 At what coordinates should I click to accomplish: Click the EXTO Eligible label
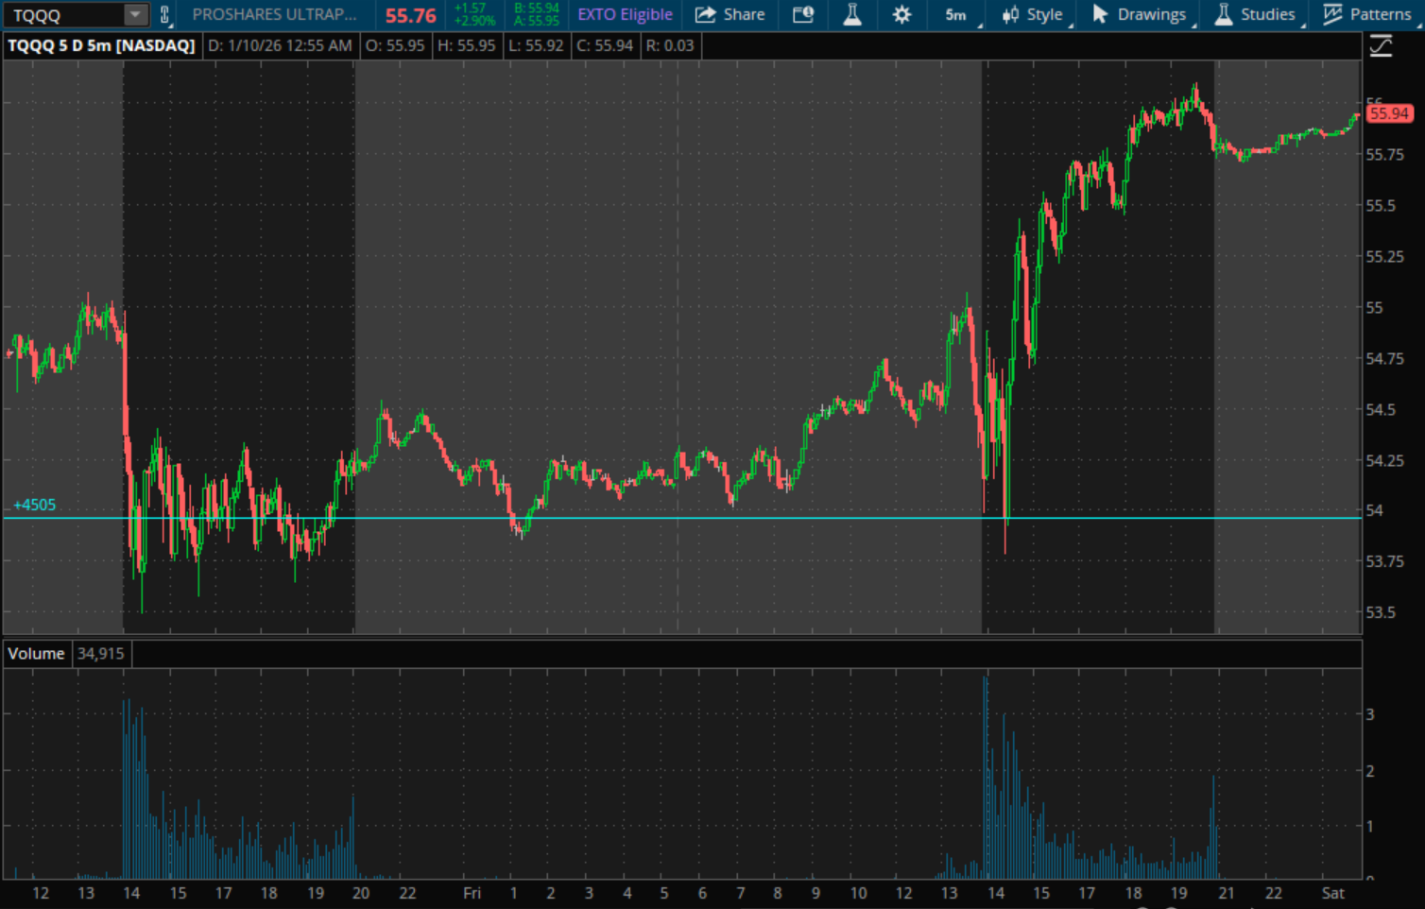[625, 15]
